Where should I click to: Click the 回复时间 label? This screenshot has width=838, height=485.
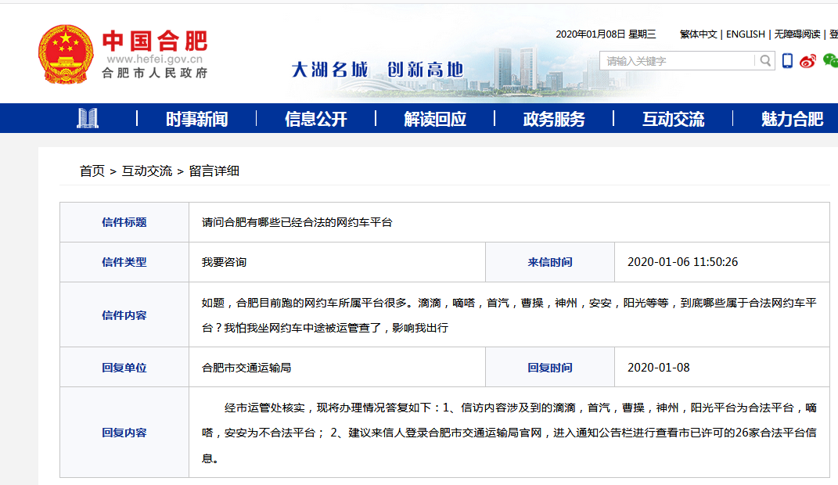(550, 368)
